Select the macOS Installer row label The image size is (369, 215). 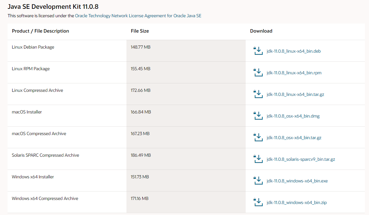tap(27, 112)
